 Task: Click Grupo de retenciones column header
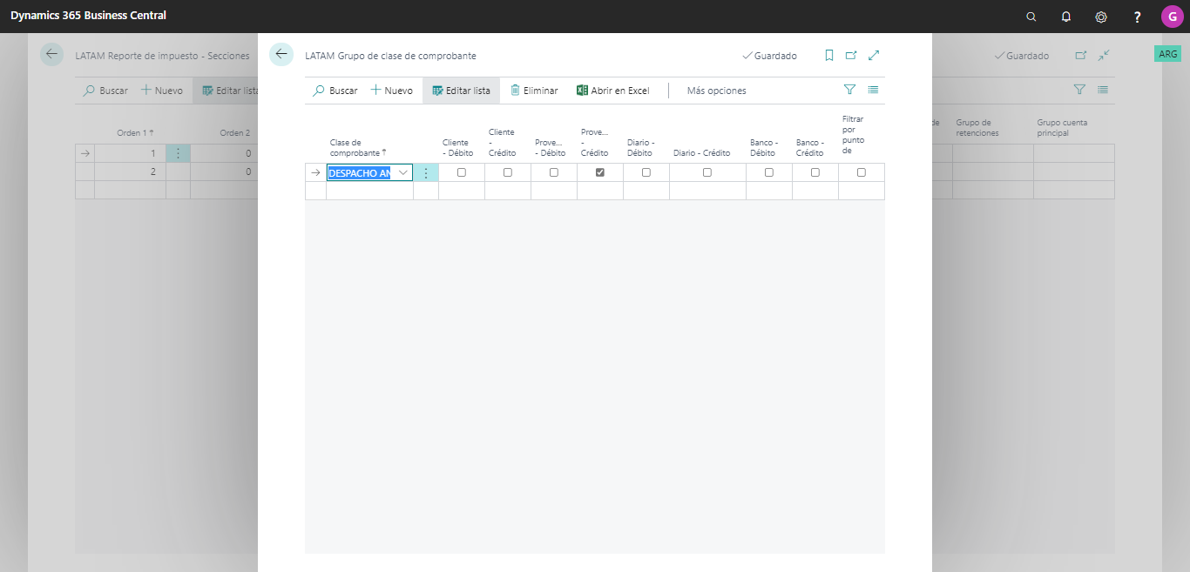pyautogui.click(x=978, y=128)
